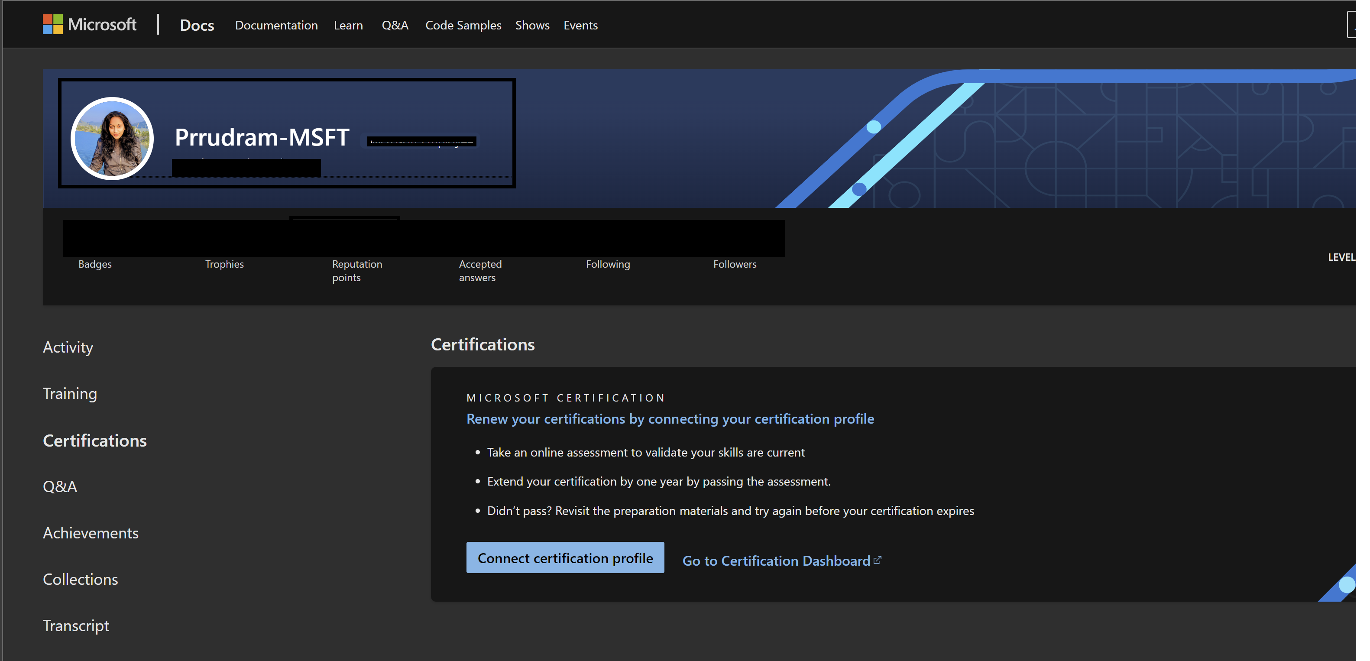Viewport: 1370px width, 661px height.
Task: Open the Docs home page
Action: 197,25
